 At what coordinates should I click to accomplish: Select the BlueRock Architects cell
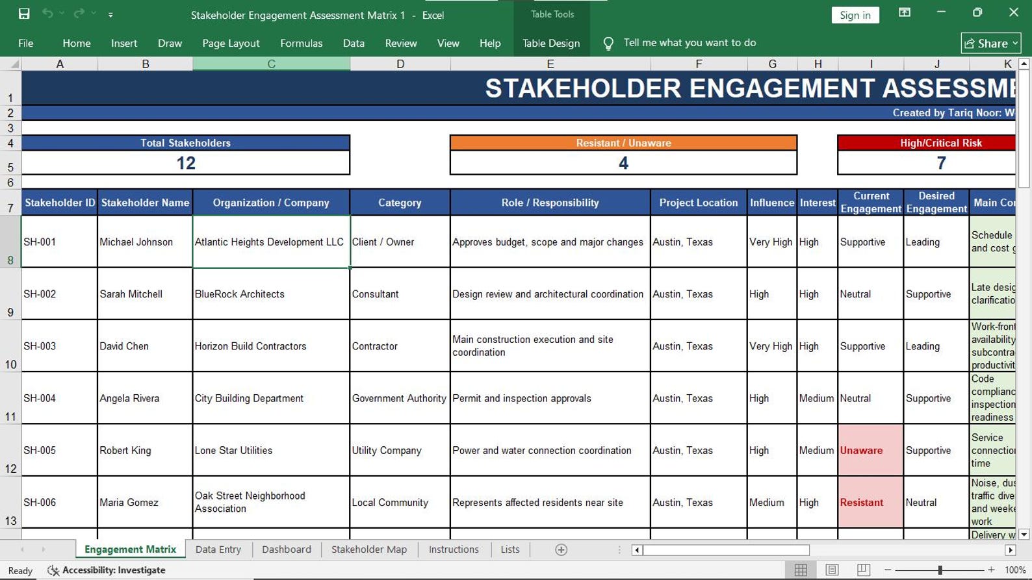tap(271, 294)
